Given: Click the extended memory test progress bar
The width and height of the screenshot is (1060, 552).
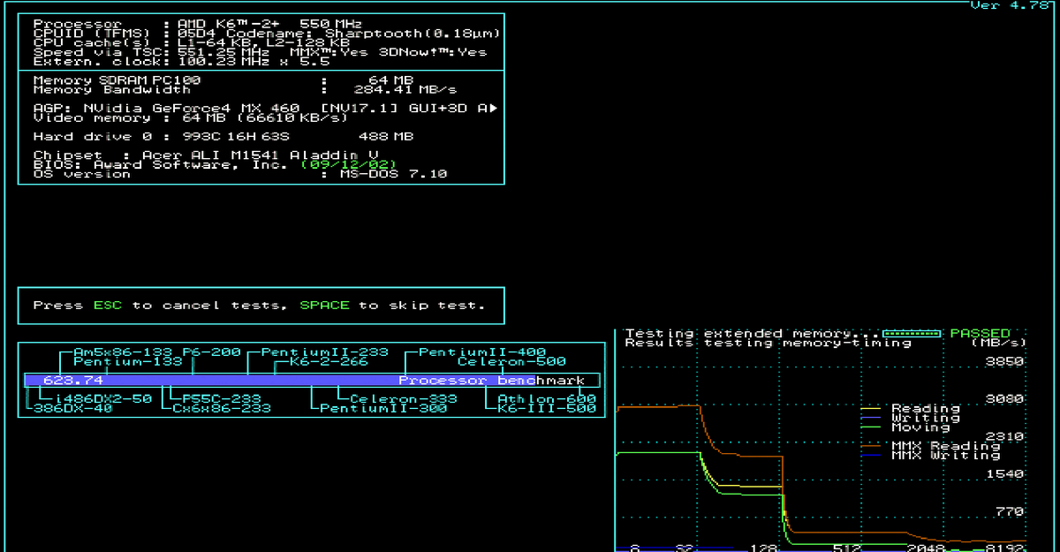Looking at the screenshot, I should 912,333.
